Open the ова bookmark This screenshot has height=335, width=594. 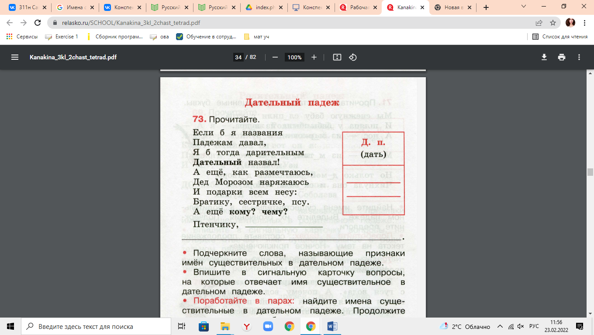[x=159, y=37]
